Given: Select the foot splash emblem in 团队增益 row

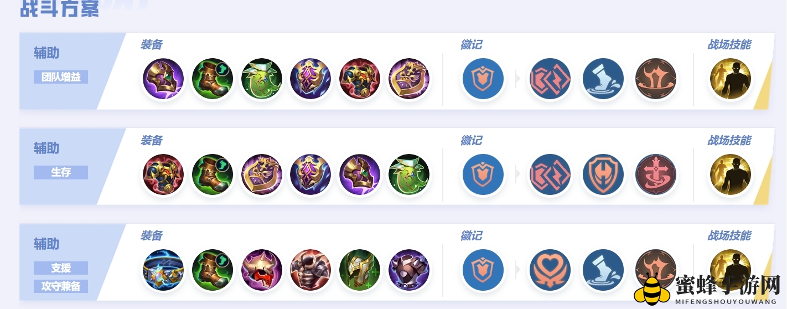Looking at the screenshot, I should coord(603,79).
